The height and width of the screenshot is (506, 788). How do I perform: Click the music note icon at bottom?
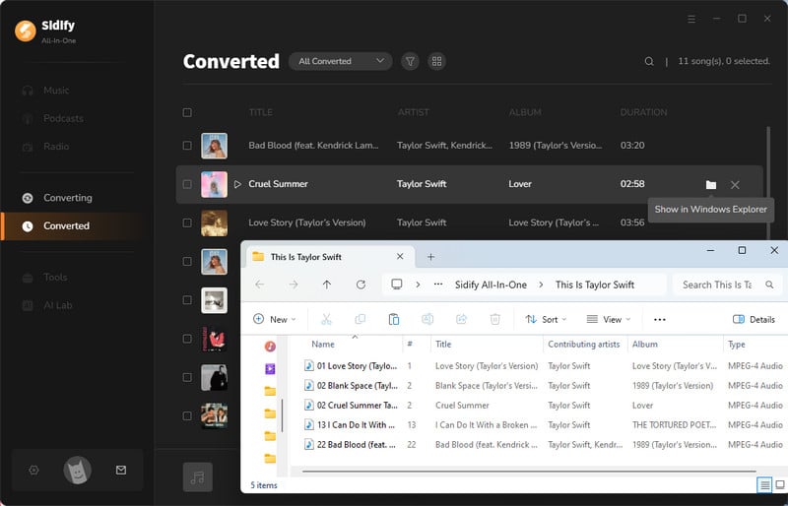pos(198,476)
